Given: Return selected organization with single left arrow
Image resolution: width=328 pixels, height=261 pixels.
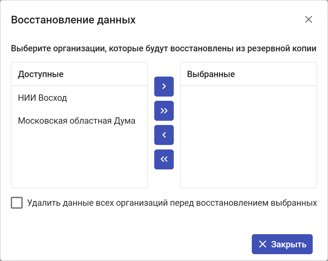Looking at the screenshot, I should (164, 135).
